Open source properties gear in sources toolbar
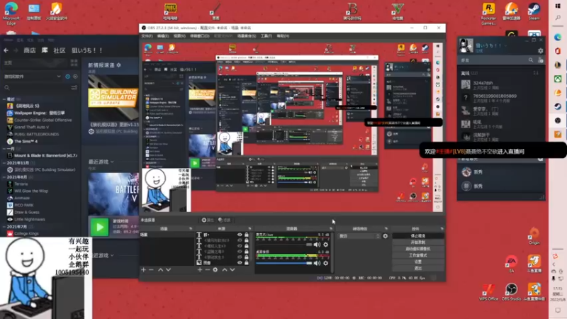Image resolution: width=567 pixels, height=319 pixels. coord(215,270)
